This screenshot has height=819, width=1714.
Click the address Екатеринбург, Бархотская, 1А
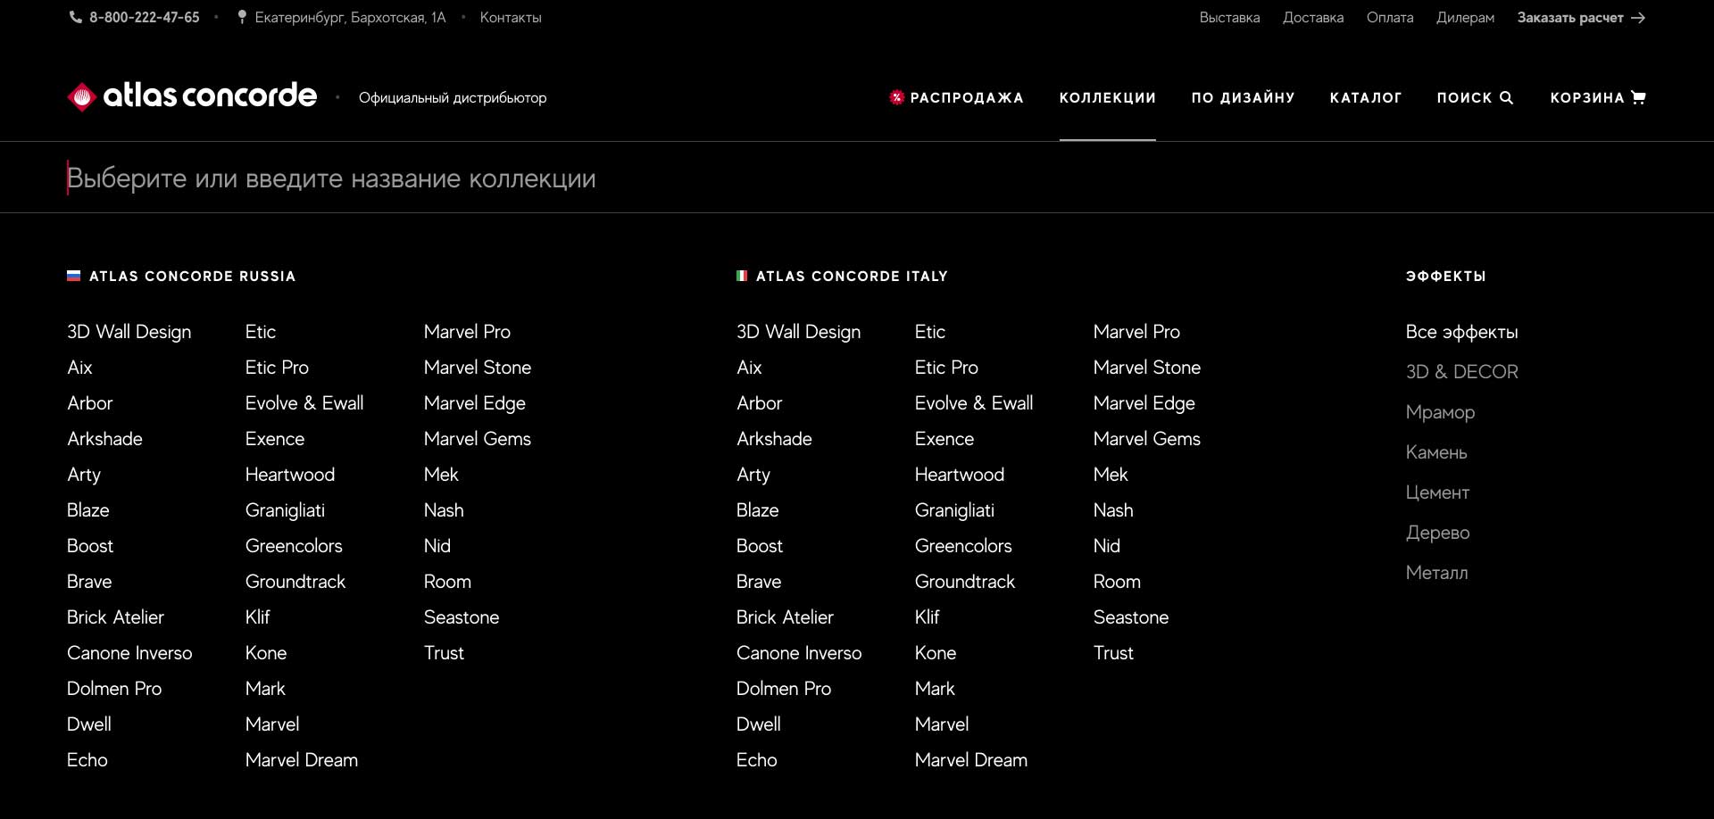(350, 18)
